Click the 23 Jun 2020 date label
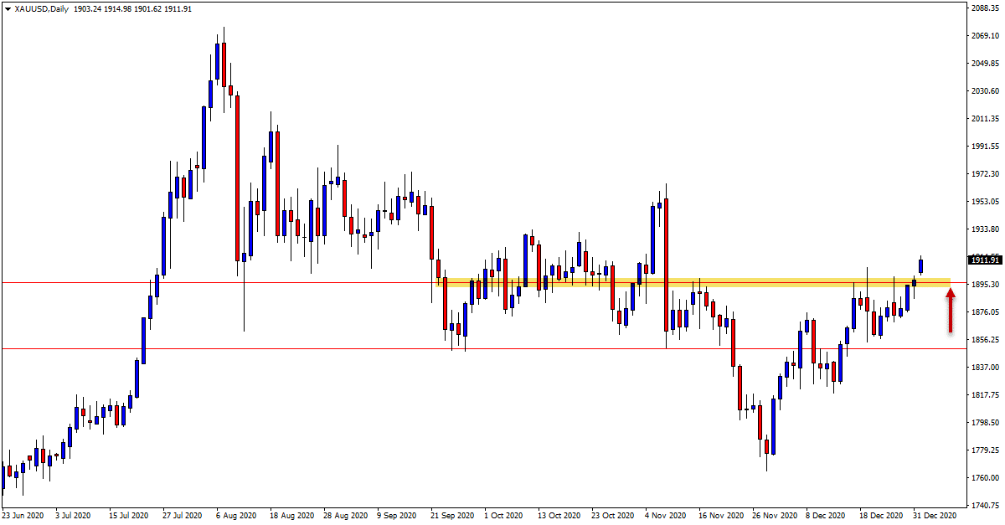1005x525 pixels. click(23, 516)
